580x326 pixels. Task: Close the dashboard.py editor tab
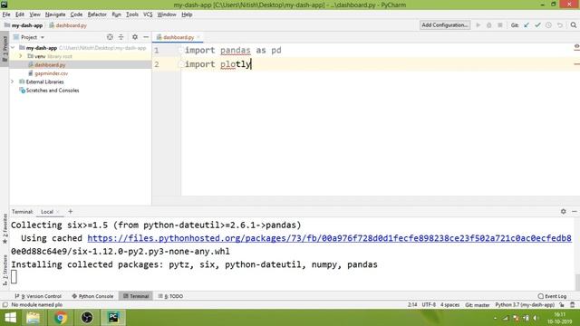coord(198,37)
